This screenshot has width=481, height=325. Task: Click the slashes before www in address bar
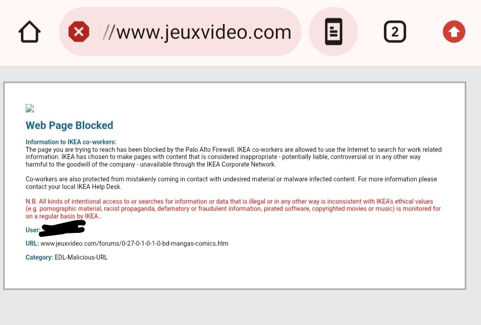click(x=108, y=32)
